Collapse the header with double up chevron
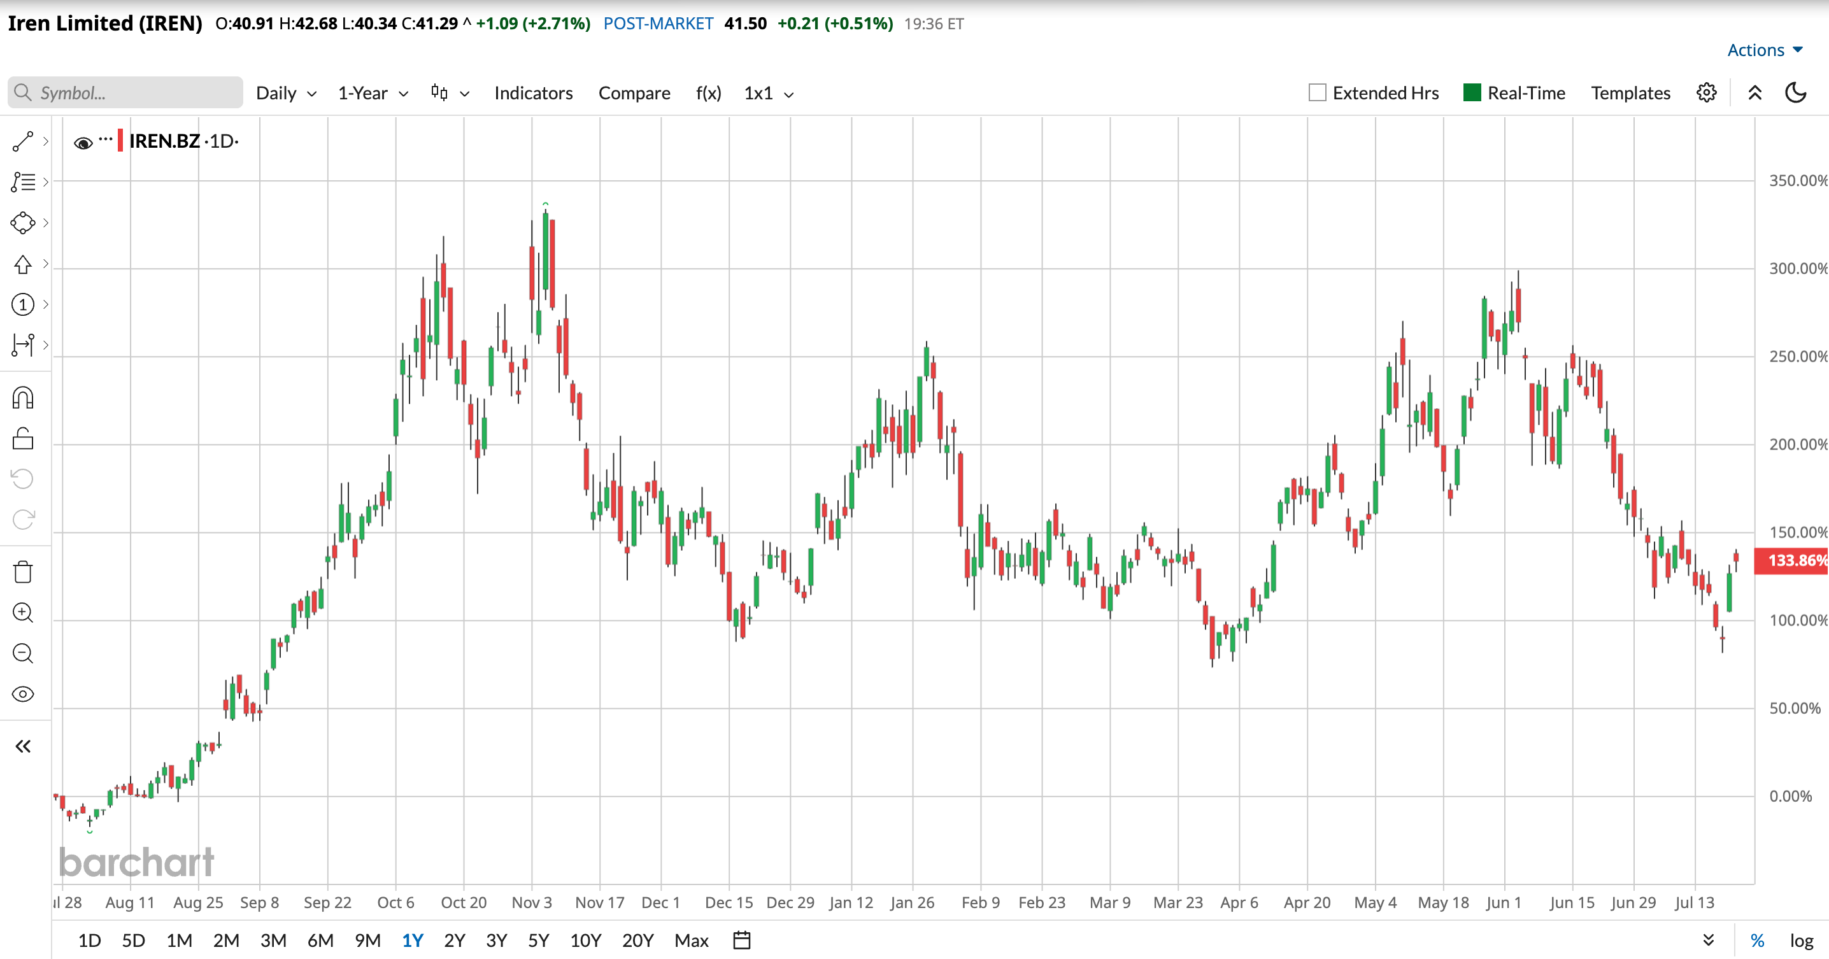Screen dimensions: 1829x959 (x=1755, y=93)
